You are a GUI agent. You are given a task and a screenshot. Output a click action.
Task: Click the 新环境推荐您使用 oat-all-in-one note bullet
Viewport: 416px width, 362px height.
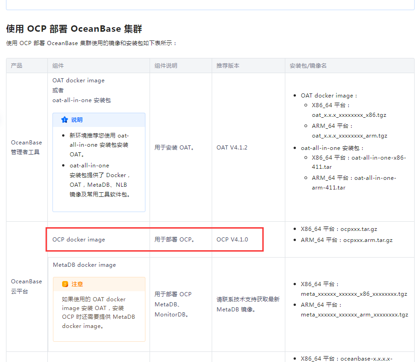click(x=99, y=145)
